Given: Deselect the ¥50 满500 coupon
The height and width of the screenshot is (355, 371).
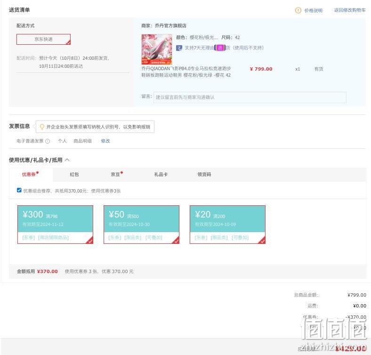Looking at the screenshot, I should click(142, 225).
